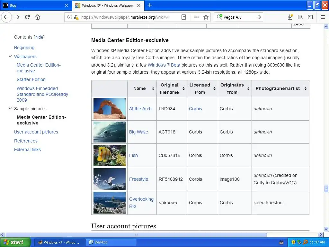
Task: Go back to the previous page
Action: tap(6, 17)
